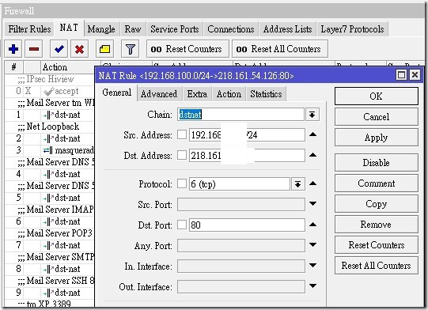Maximize the NAT Rule dialog

click(x=401, y=75)
